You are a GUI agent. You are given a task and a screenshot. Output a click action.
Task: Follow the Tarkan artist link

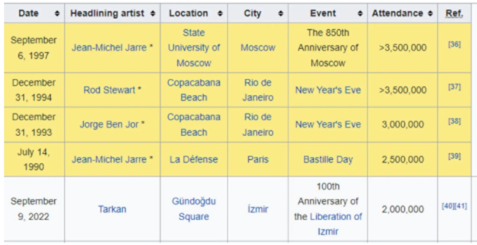[112, 209]
